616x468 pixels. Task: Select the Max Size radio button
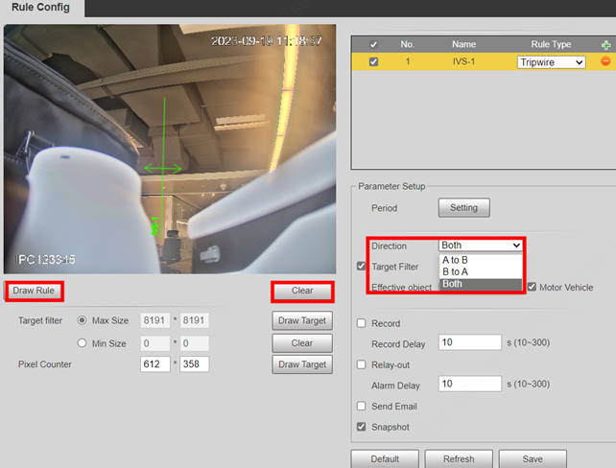(x=82, y=320)
